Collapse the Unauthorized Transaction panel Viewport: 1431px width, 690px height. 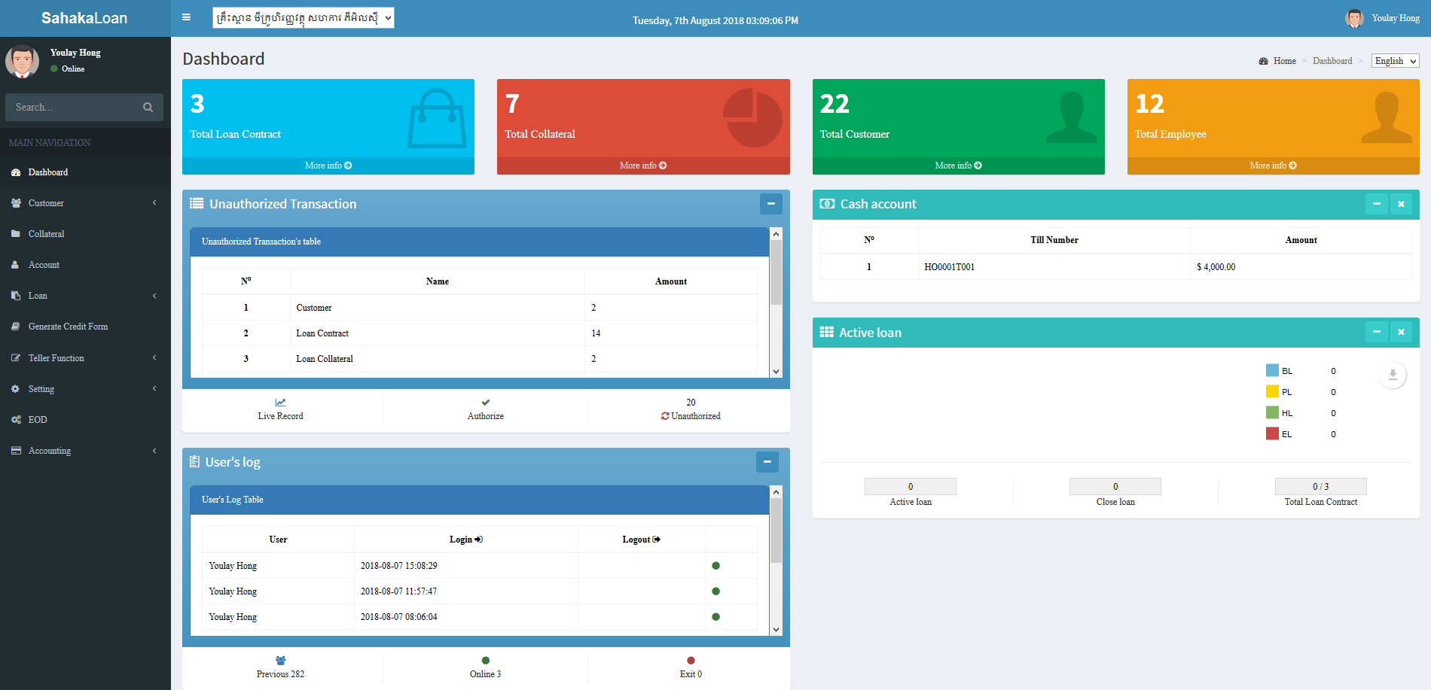click(x=770, y=204)
